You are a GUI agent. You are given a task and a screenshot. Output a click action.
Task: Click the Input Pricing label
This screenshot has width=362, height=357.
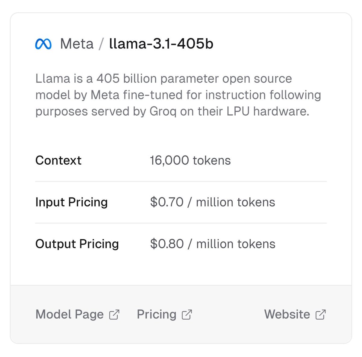point(71,202)
